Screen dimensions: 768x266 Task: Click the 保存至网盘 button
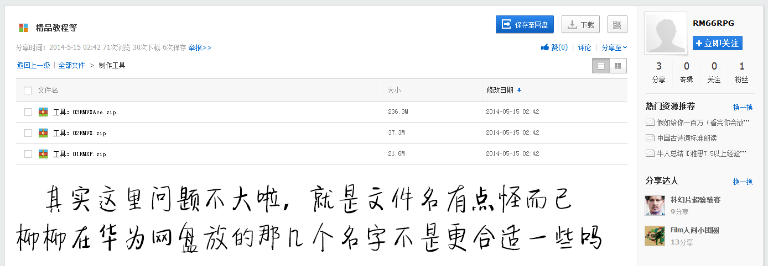(525, 24)
